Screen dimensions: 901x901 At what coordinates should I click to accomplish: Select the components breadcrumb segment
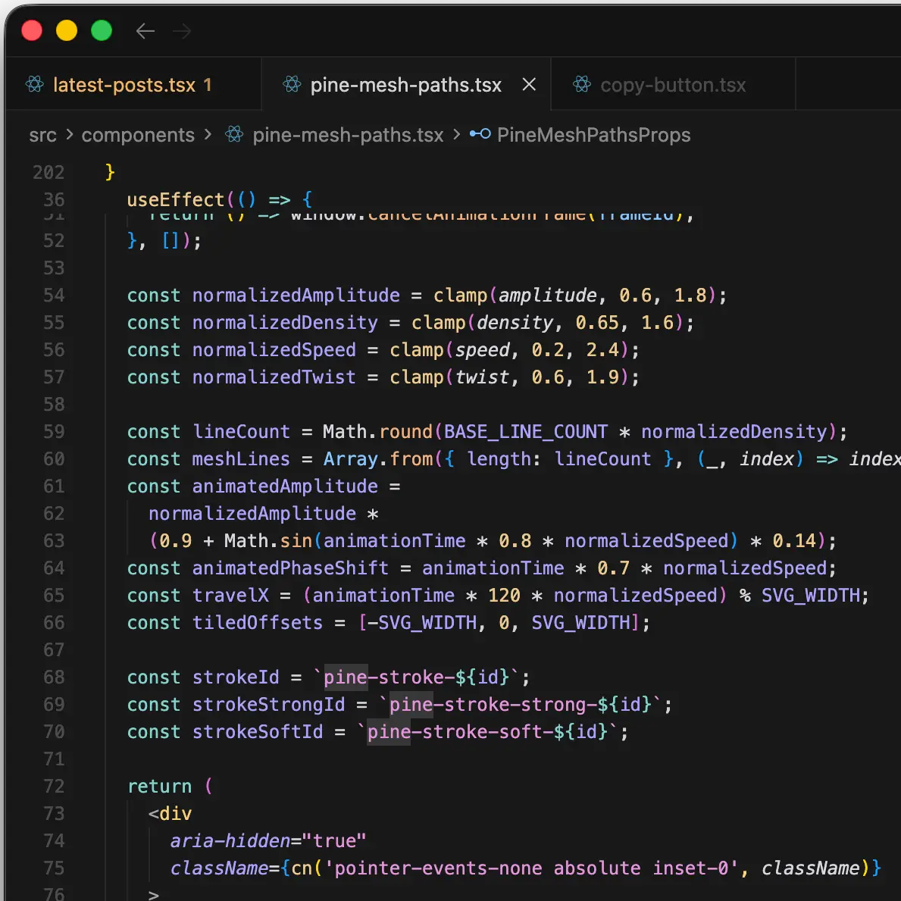tap(138, 135)
